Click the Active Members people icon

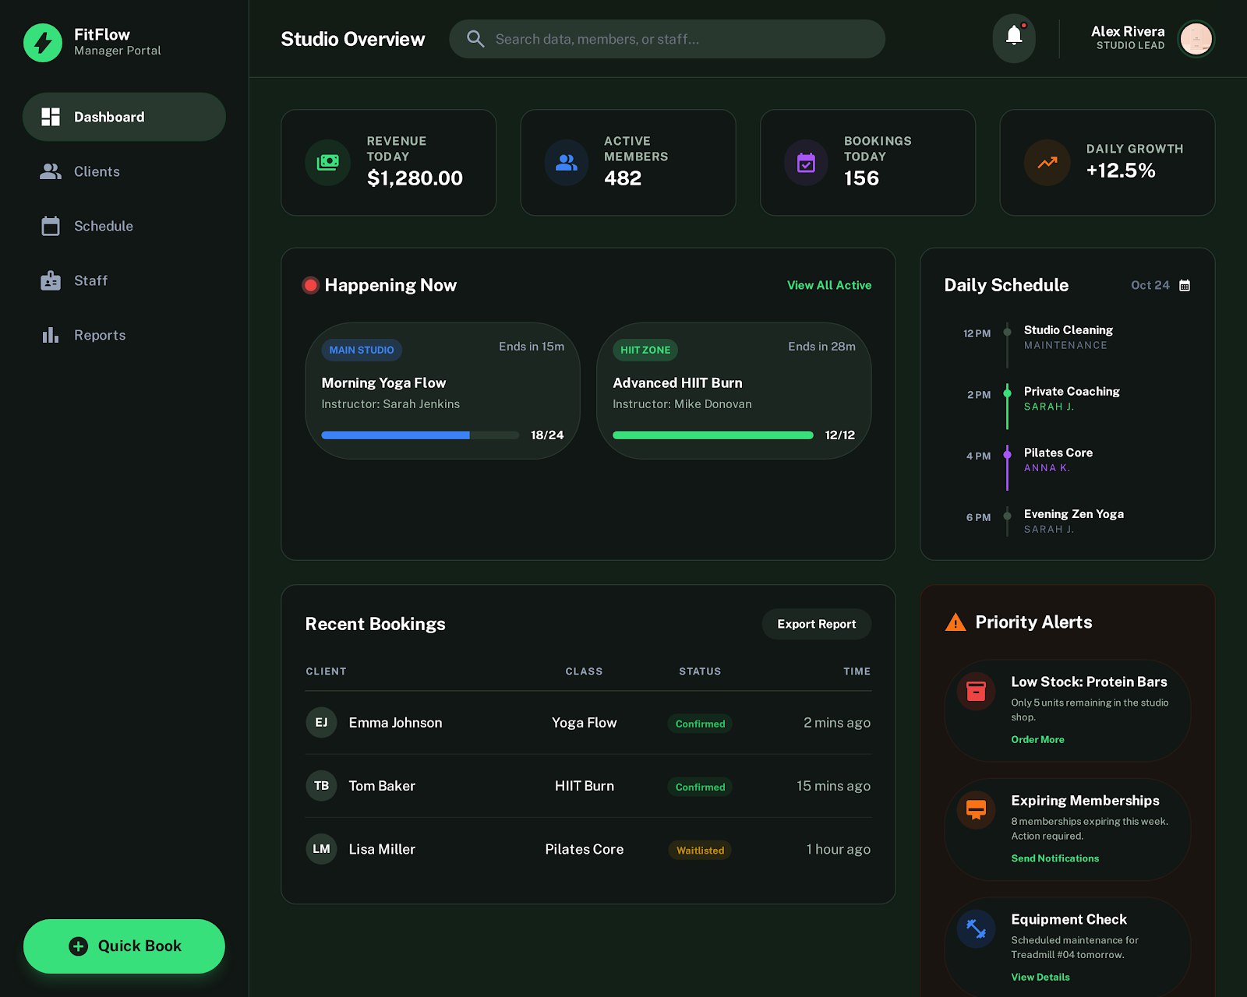(x=567, y=163)
